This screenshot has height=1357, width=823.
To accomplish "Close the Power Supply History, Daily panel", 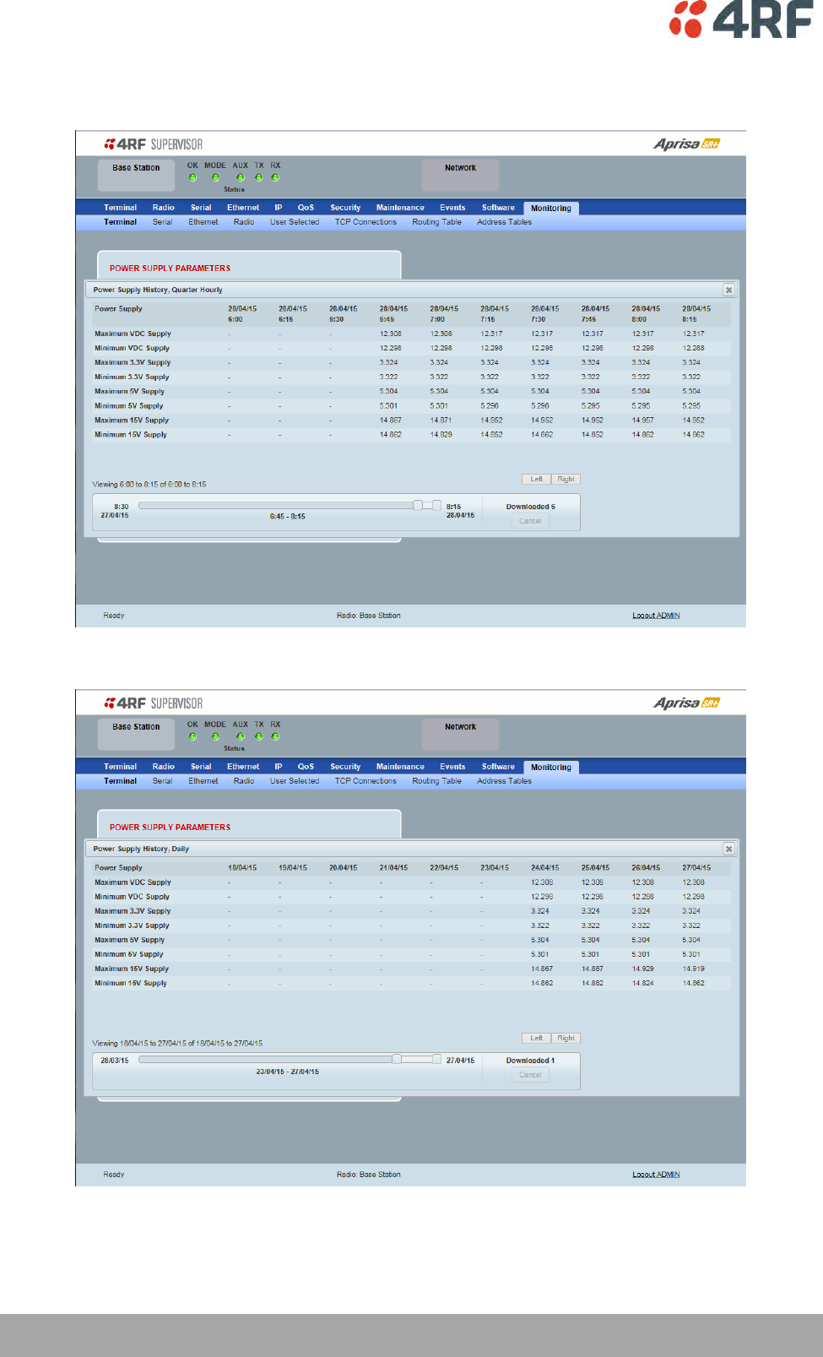I will (728, 849).
